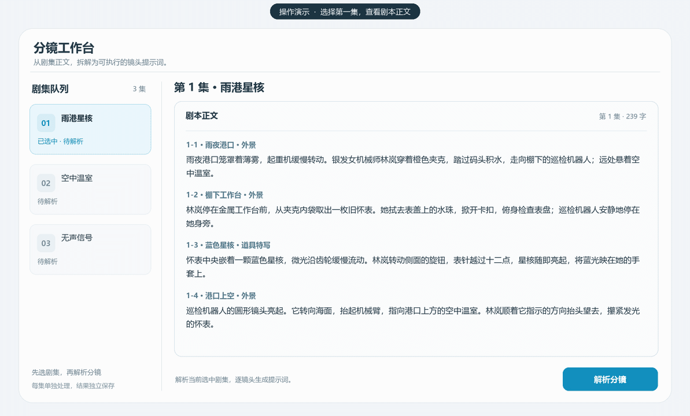The height and width of the screenshot is (416, 690).
Task: Click the hint 每集单独处理，结果独立保存
Action: [73, 385]
